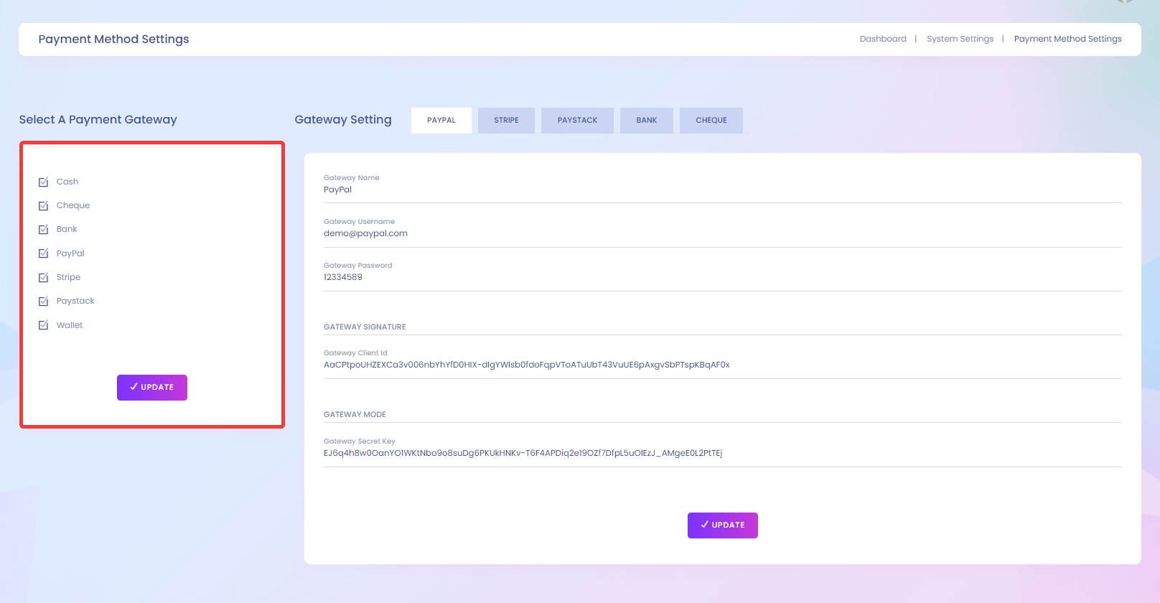This screenshot has height=603, width=1160.
Task: Click the Cheque label in gateway list
Action: pyautogui.click(x=73, y=206)
